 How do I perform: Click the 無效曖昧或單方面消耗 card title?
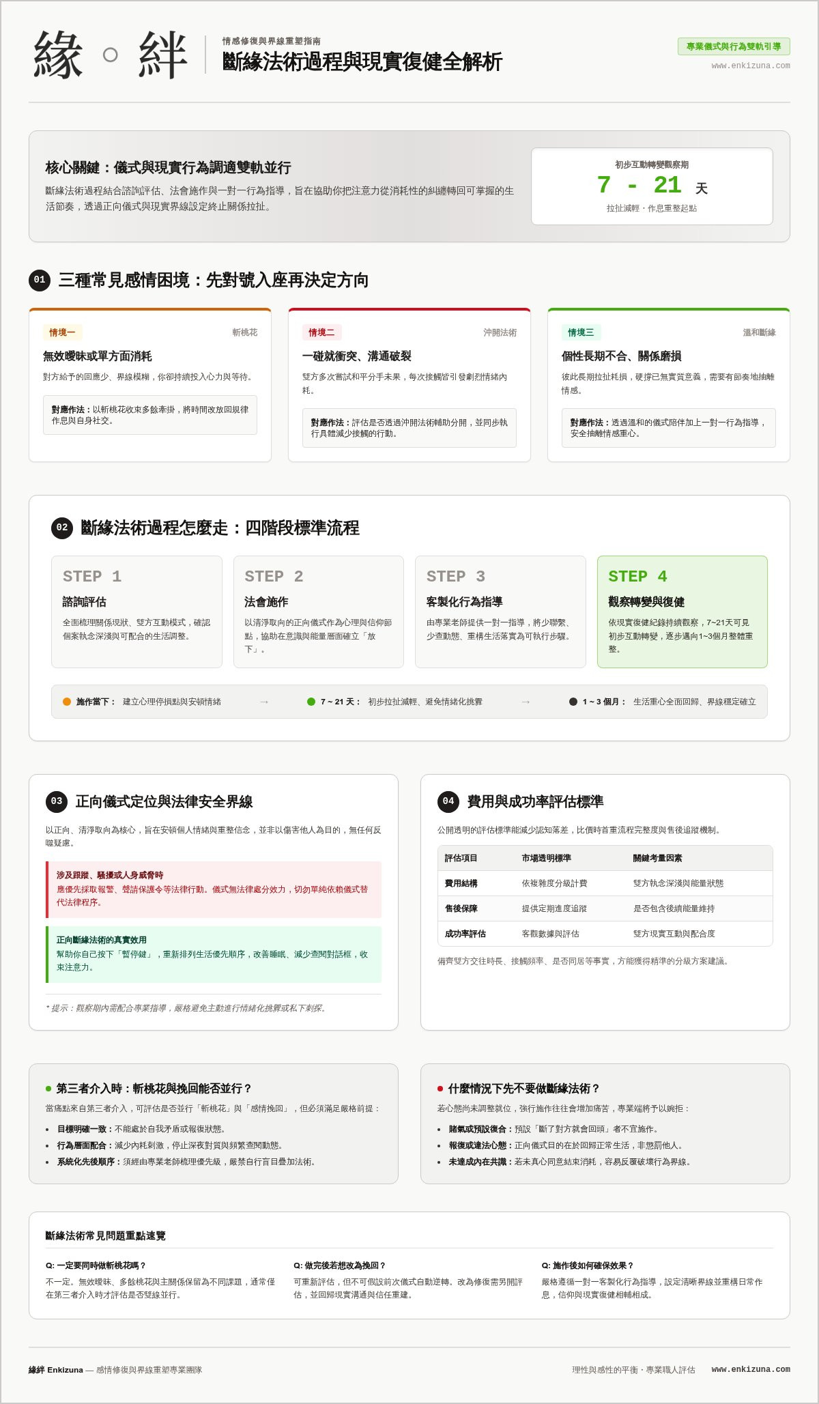(x=98, y=356)
